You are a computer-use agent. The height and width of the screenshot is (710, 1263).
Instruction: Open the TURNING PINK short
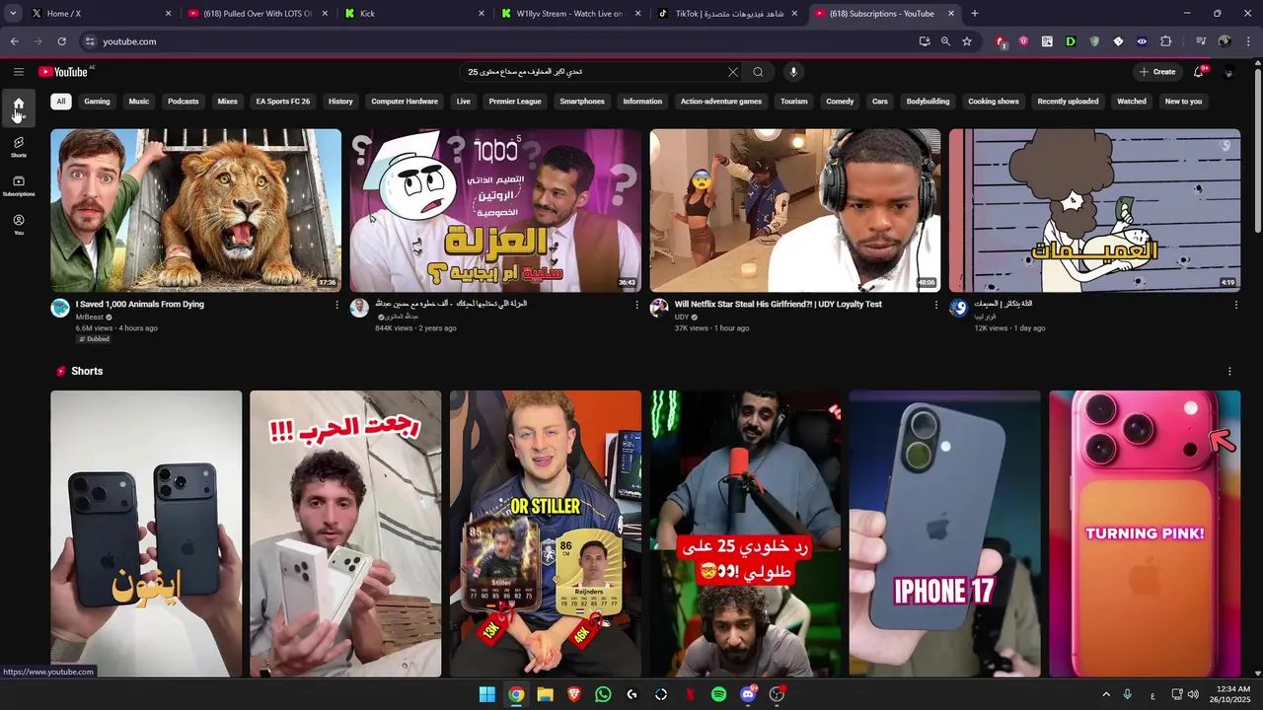coord(1145,533)
